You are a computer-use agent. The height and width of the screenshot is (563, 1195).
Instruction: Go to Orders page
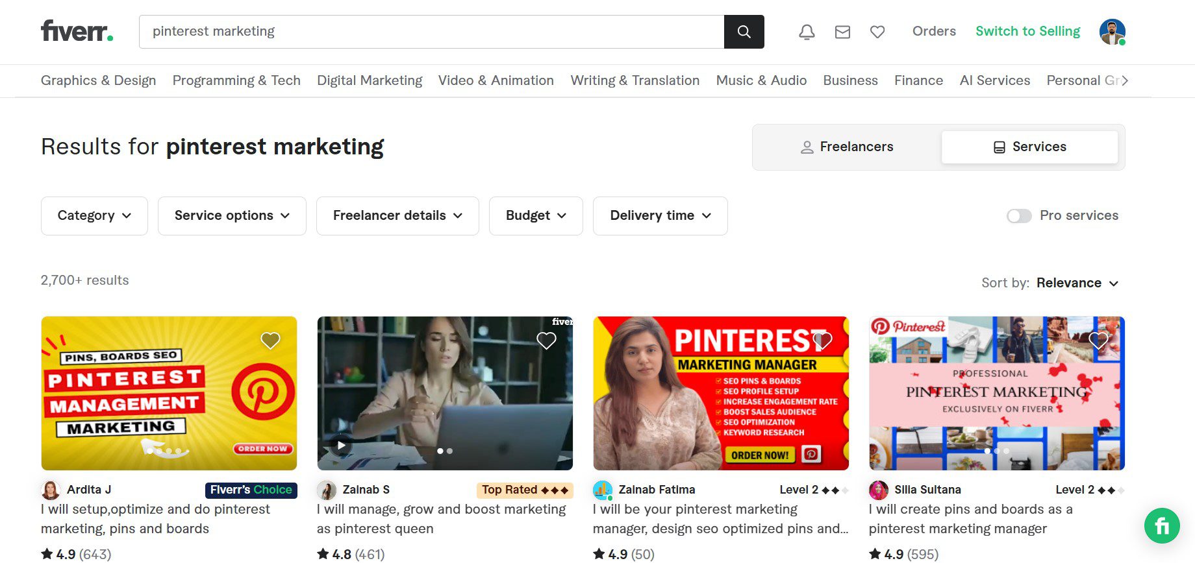coord(934,31)
